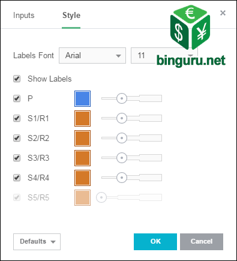This screenshot has width=237, height=261.
Task: Toggle the S2/R2 checkbox
Action: pos(17,138)
